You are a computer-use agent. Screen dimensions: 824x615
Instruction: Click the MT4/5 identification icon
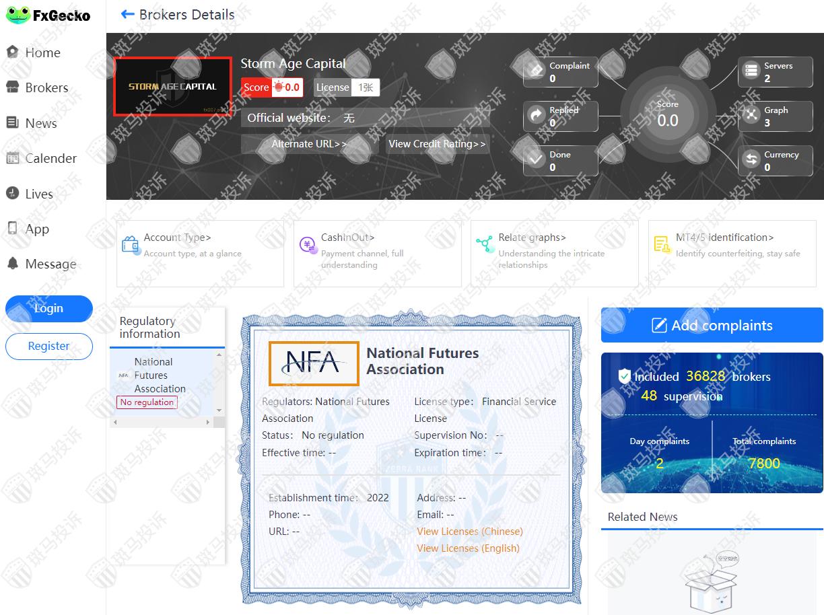[662, 245]
